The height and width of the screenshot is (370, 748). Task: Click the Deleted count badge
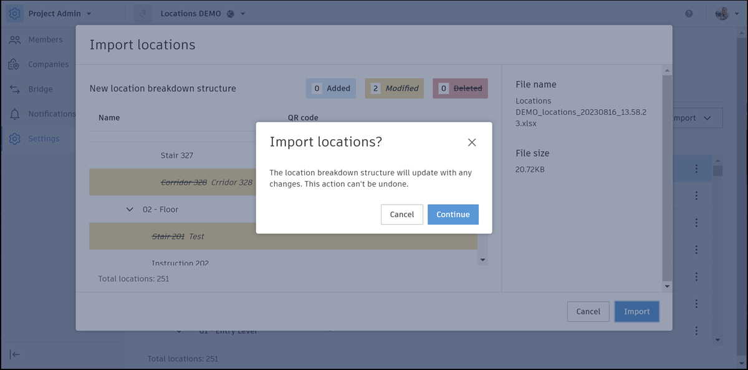click(460, 89)
